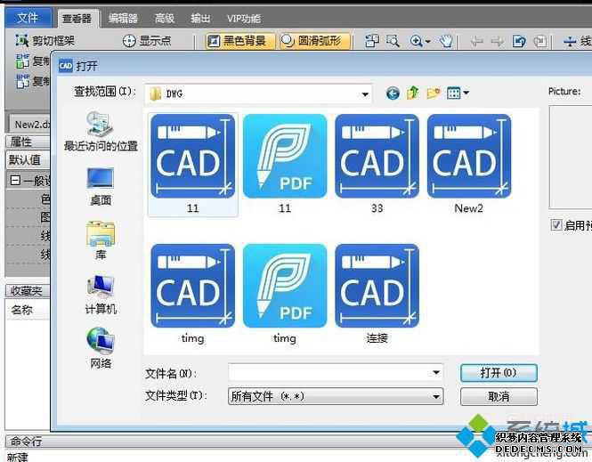Image resolution: width=592 pixels, height=462 pixels.
Task: Switch to the 查看器 tab
Action: click(x=77, y=18)
